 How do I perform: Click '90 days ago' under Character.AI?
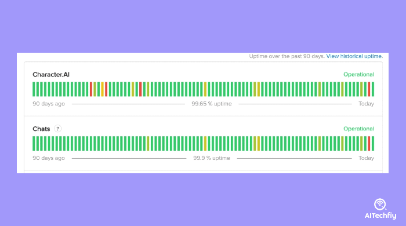pyautogui.click(x=49, y=104)
